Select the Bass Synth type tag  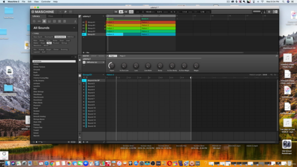[38, 37]
